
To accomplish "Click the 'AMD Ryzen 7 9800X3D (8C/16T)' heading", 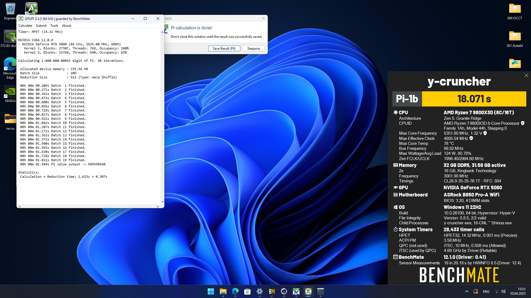I will 479,113.
